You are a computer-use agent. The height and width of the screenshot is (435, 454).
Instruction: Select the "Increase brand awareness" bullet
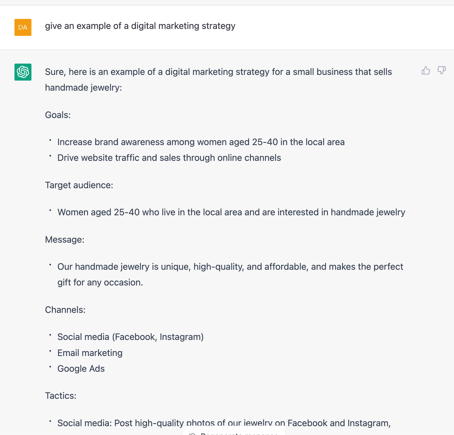(201, 142)
